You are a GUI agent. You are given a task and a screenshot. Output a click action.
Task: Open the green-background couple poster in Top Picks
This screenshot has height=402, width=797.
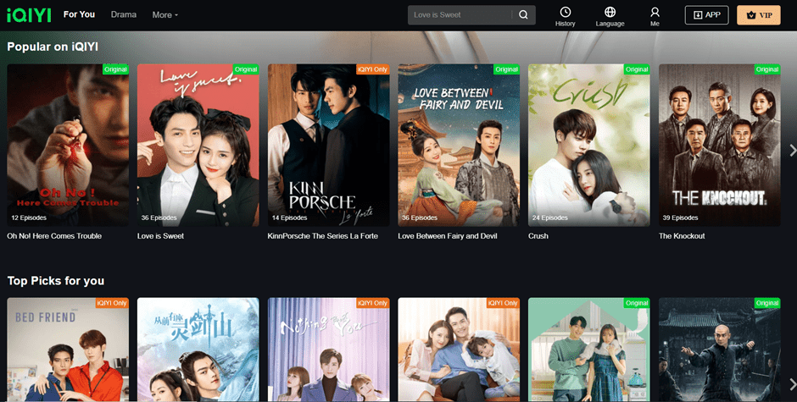tap(589, 350)
